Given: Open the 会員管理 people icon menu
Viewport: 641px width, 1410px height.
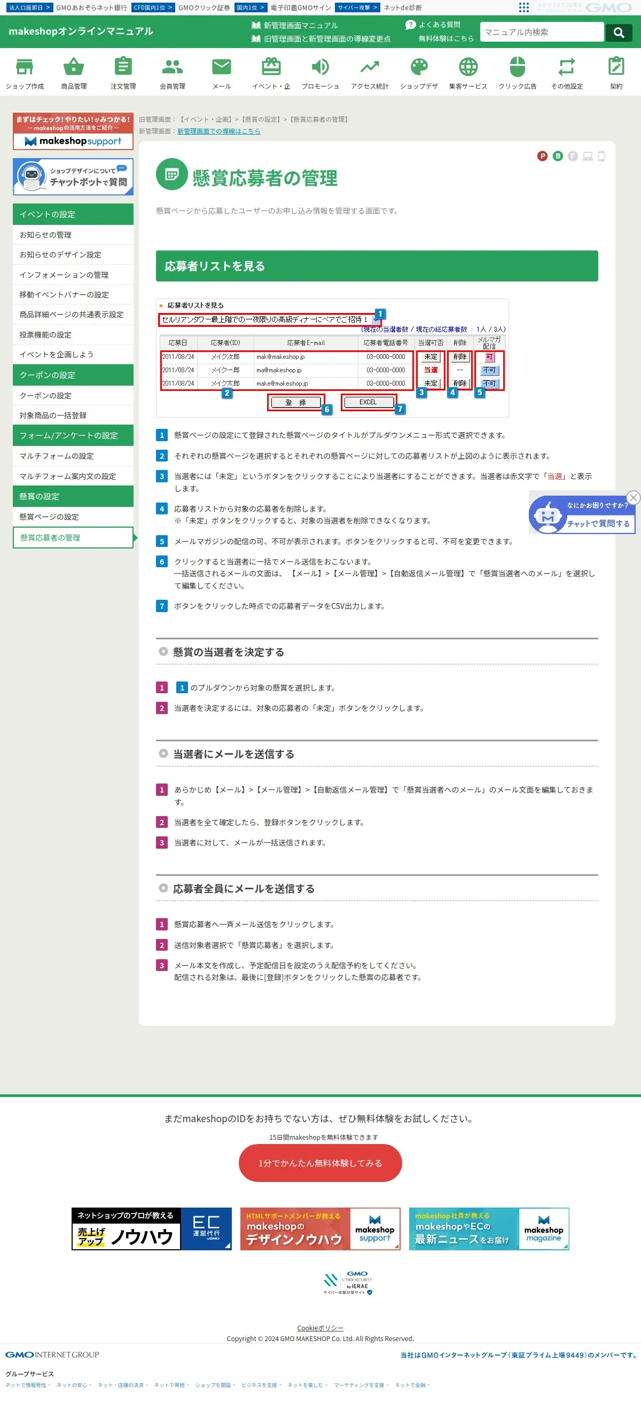Looking at the screenshot, I should (x=173, y=73).
